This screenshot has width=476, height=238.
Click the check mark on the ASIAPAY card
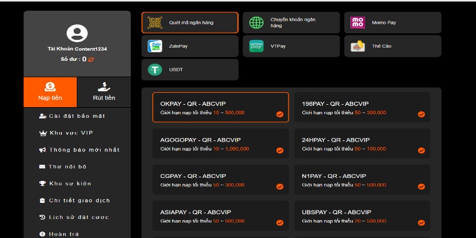click(x=280, y=223)
